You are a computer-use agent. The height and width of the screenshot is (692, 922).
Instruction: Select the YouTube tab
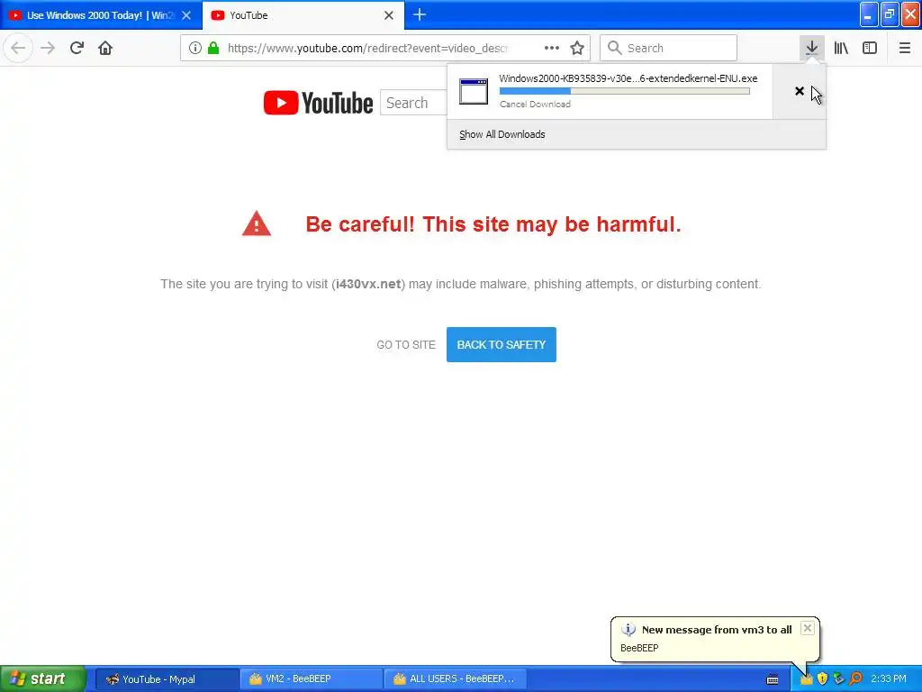click(303, 15)
